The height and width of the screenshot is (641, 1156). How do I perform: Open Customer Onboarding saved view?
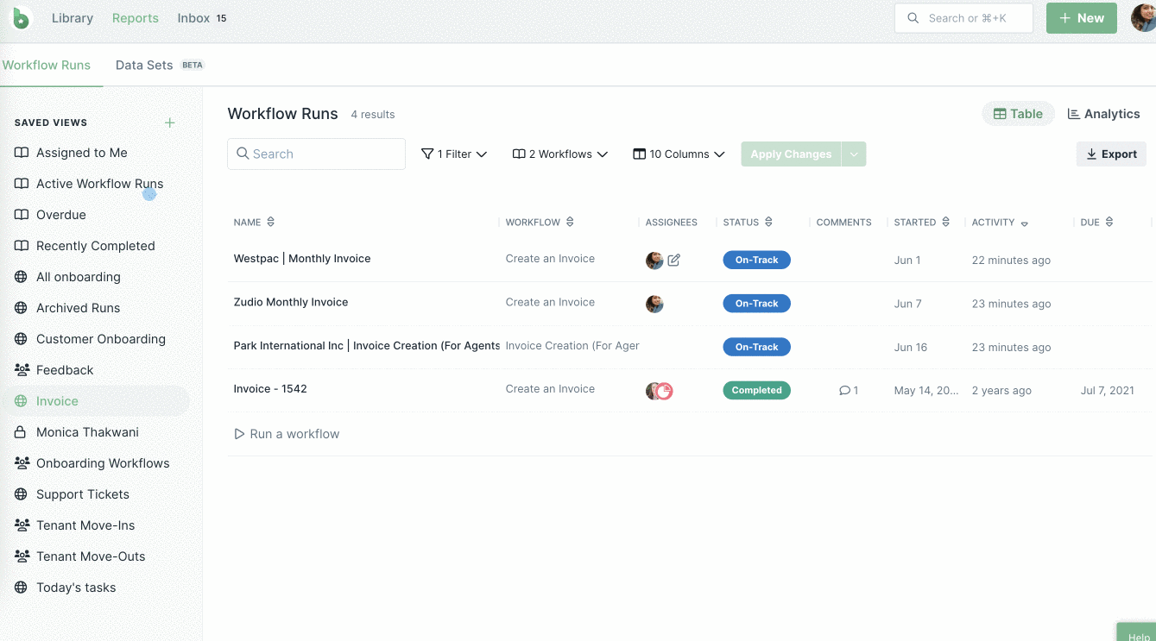click(x=100, y=339)
